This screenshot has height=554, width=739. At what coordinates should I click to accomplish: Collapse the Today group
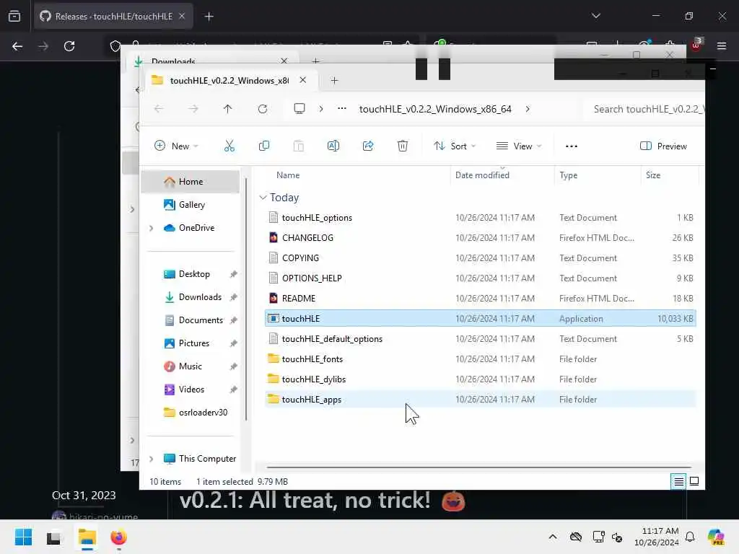click(x=263, y=198)
